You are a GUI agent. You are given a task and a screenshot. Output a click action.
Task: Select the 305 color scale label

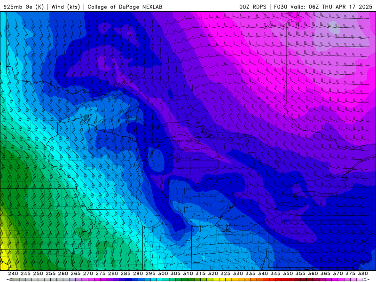[x=175, y=274]
